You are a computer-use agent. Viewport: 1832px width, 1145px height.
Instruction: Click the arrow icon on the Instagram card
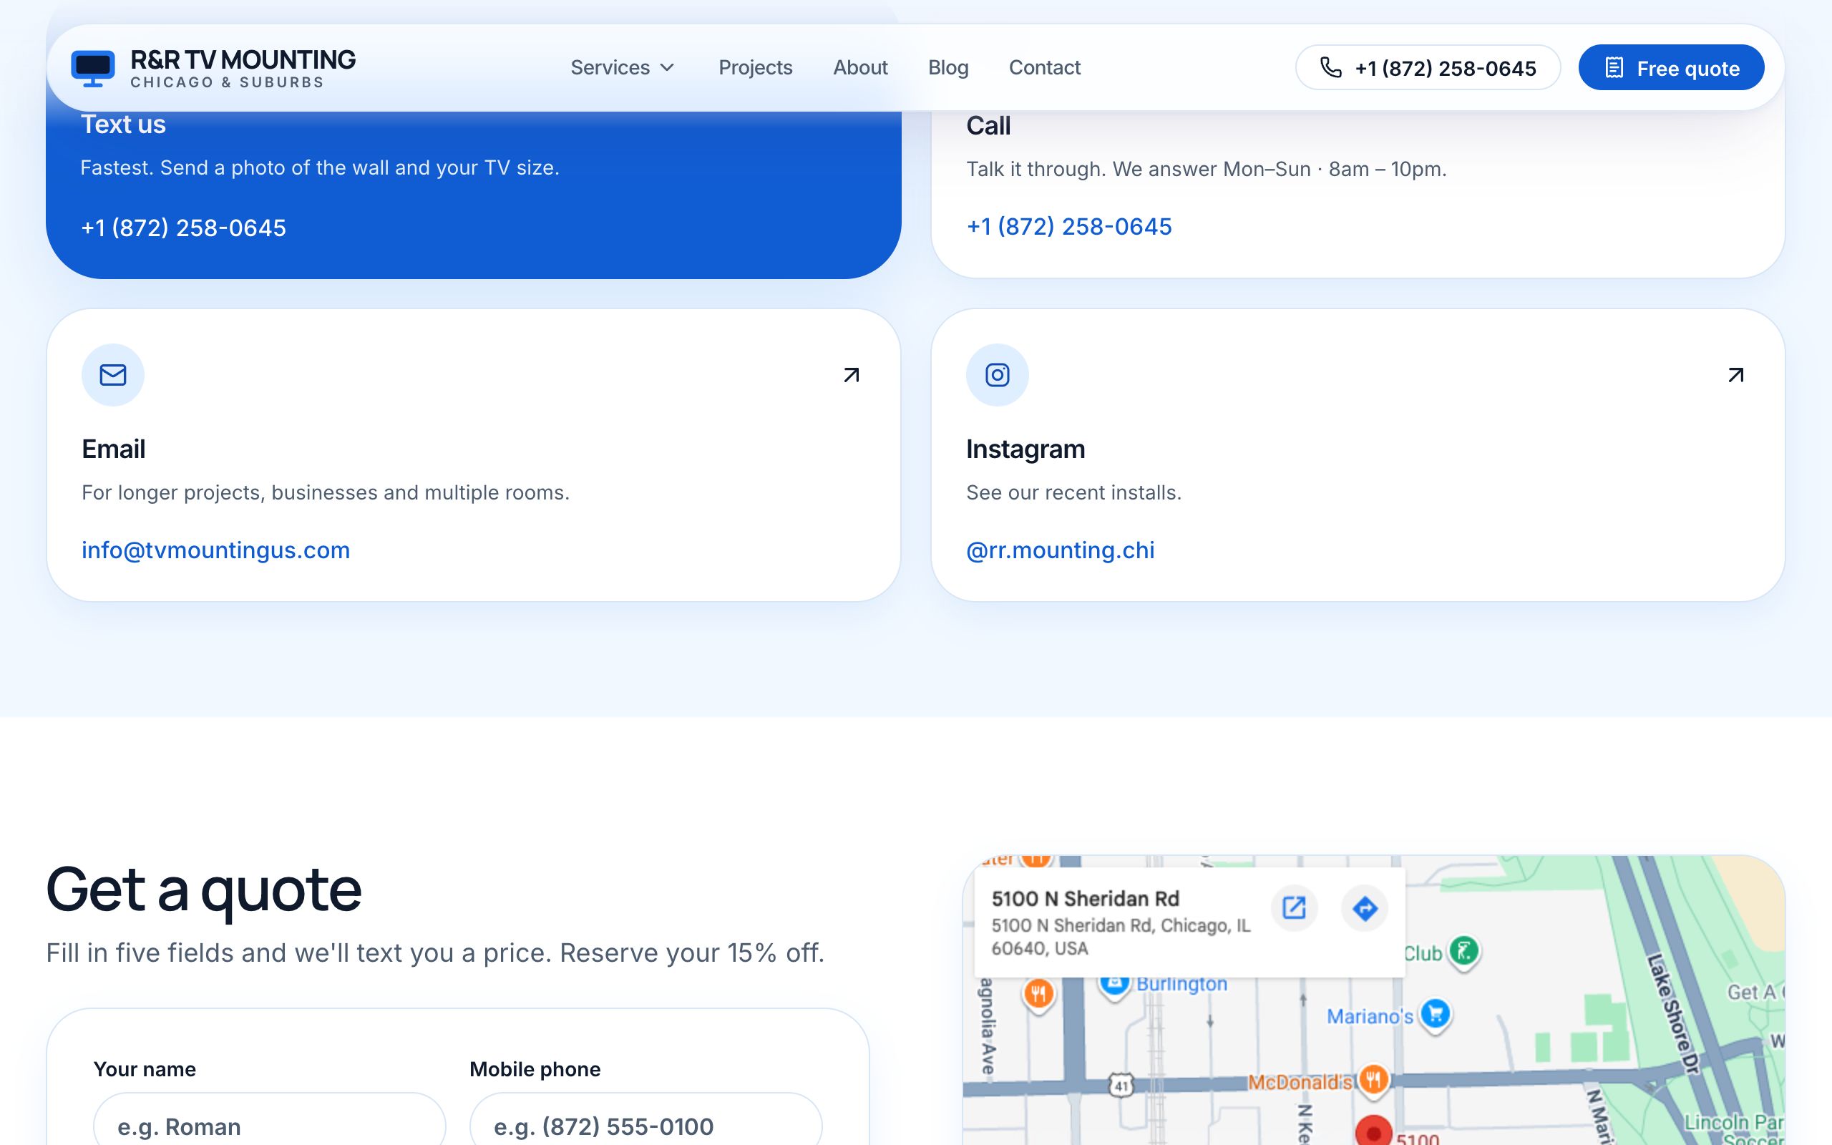[x=1736, y=375]
